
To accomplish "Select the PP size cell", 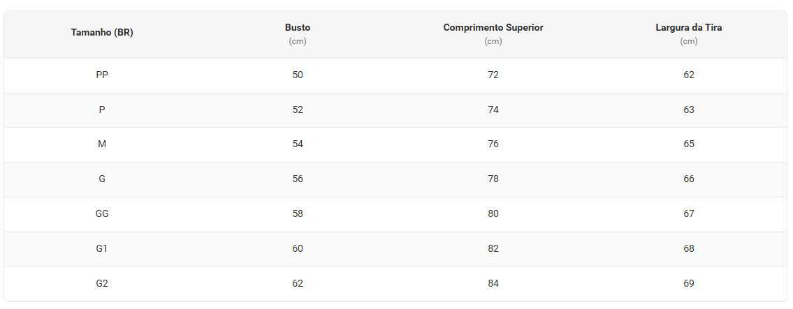I will [102, 75].
